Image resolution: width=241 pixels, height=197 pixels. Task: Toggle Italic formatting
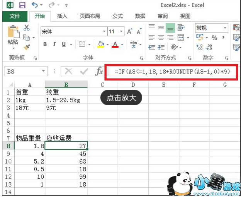tap(54, 45)
